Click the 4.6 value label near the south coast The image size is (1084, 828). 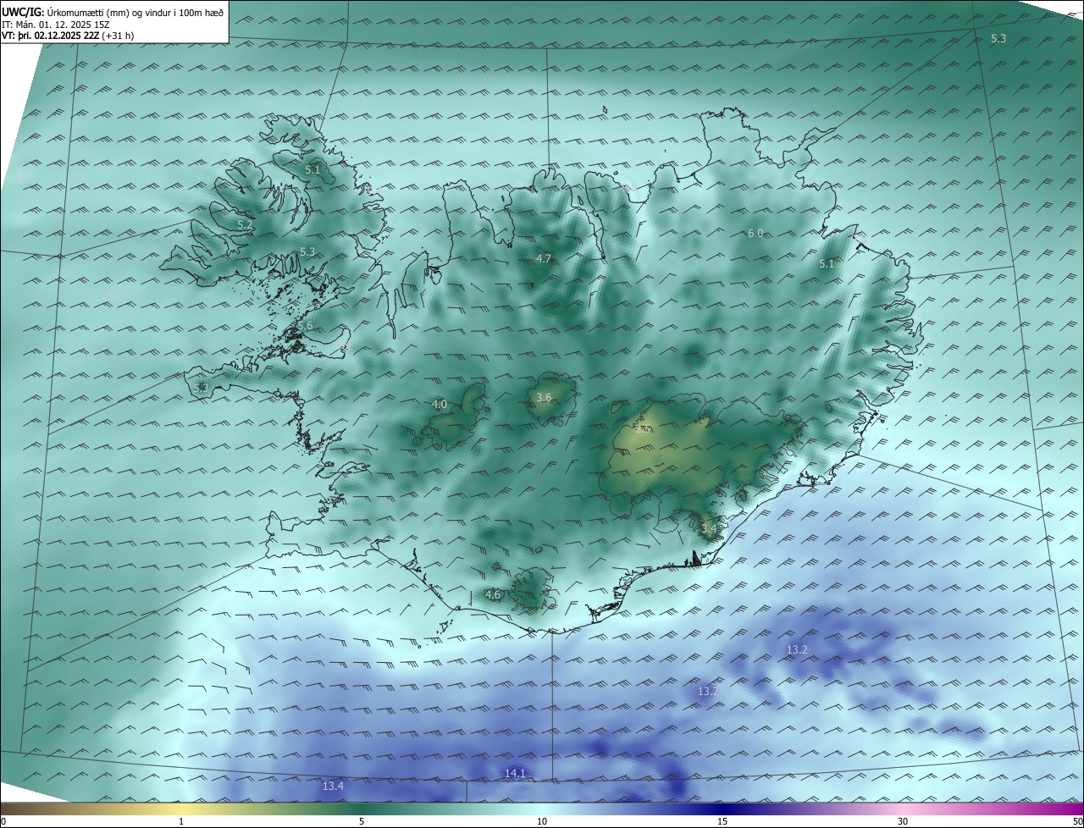(493, 595)
